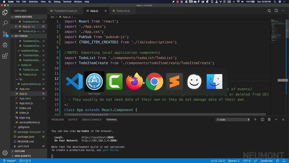Collapse the lib folder
The height and width of the screenshot is (163, 289).
[x=21, y=79]
